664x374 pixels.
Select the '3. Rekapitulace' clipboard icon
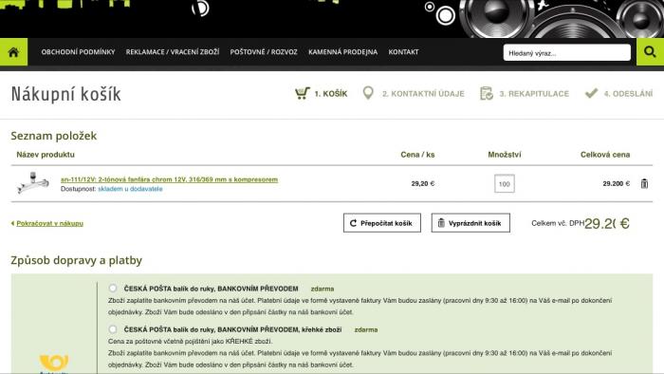(486, 93)
